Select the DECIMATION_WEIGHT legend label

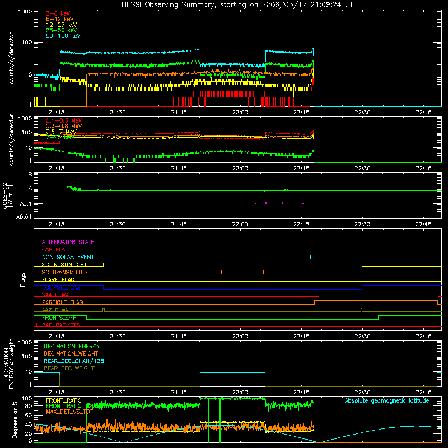[71, 354]
